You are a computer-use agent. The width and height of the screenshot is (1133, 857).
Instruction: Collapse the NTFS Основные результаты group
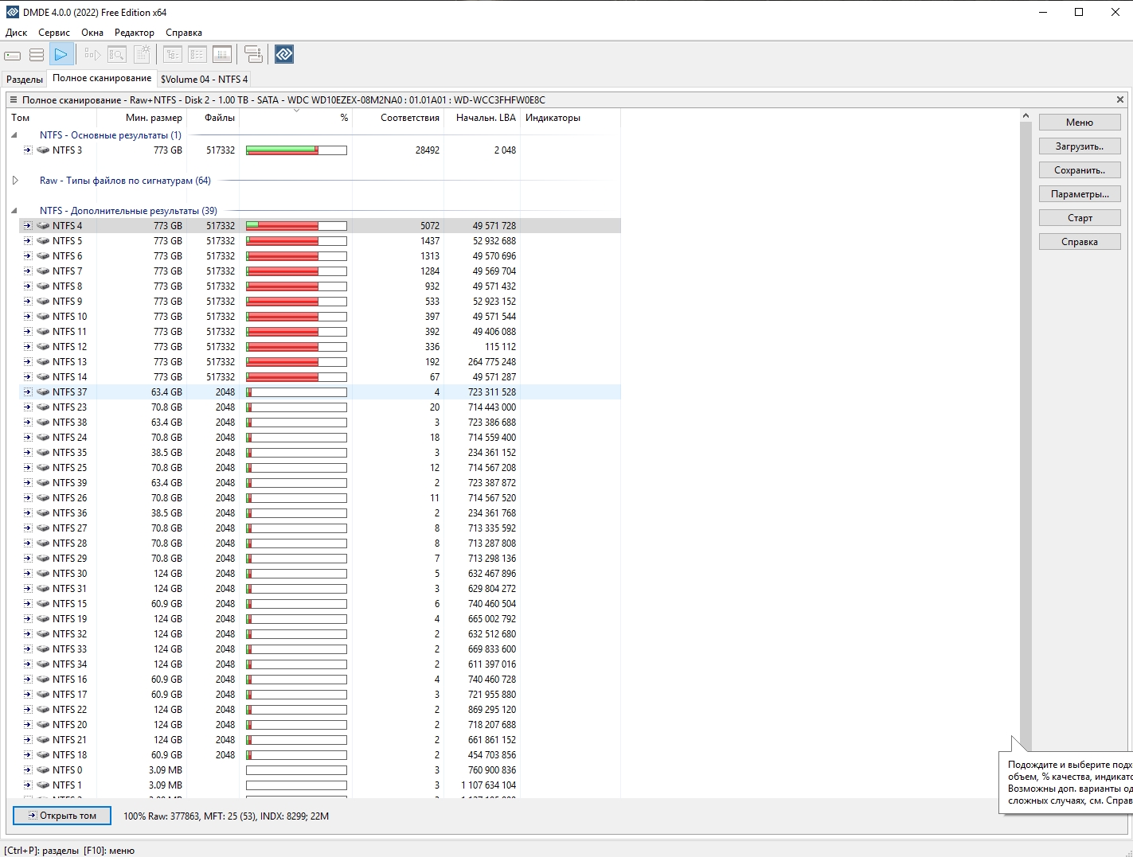pos(14,135)
